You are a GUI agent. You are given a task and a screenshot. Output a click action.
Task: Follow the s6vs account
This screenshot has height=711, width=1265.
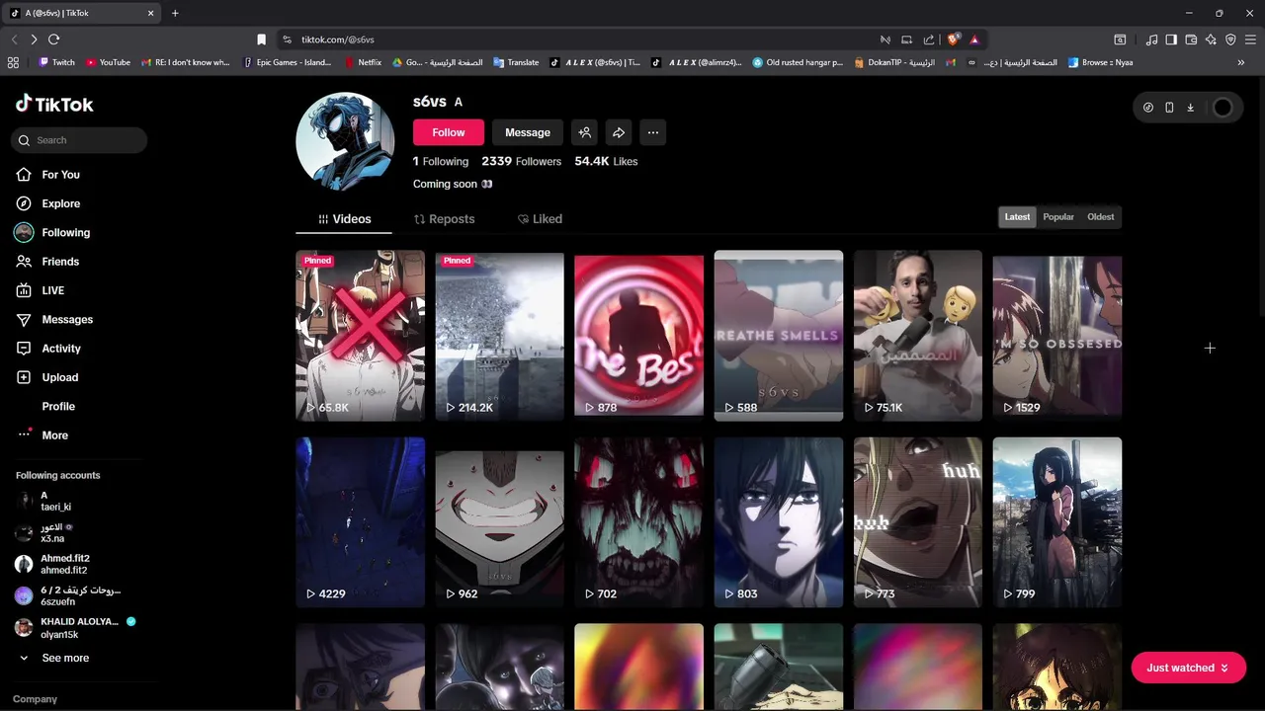(x=449, y=132)
